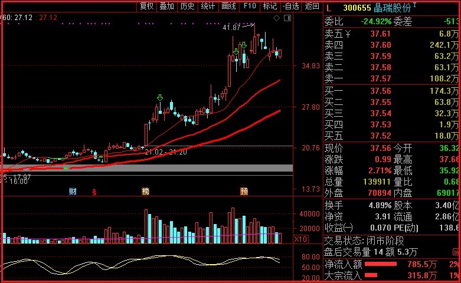Viewport: 461px width, 283px height.
Task: Click the 外盘 value 70894
Action: pyautogui.click(x=380, y=193)
